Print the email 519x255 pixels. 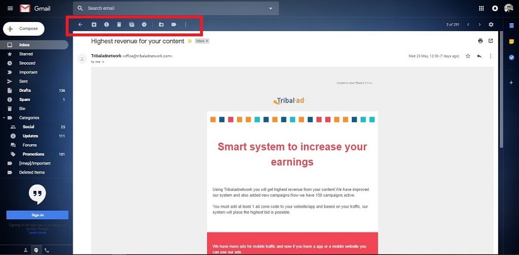[480, 41]
